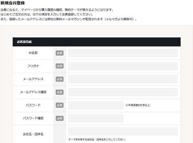Click the 必須 badge for パスワード確認
Screen dimensions: 193x143
click(60, 118)
